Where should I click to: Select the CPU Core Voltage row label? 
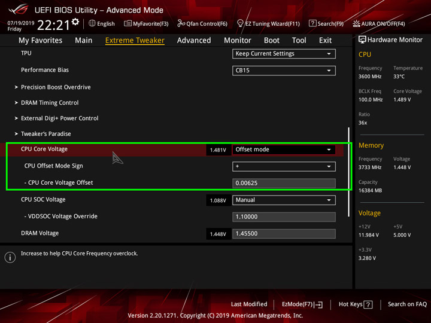(x=44, y=149)
